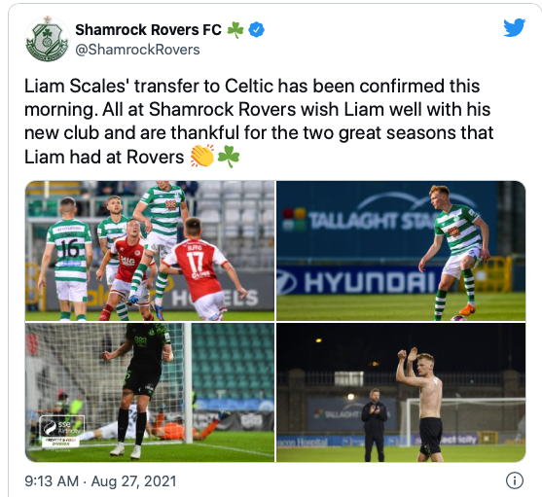
Task: Open the Shamrock Rovers crest avatar
Action: point(47,39)
